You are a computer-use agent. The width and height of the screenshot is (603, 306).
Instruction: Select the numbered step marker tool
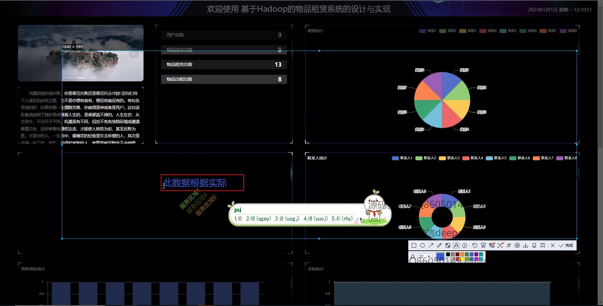[x=464, y=245]
